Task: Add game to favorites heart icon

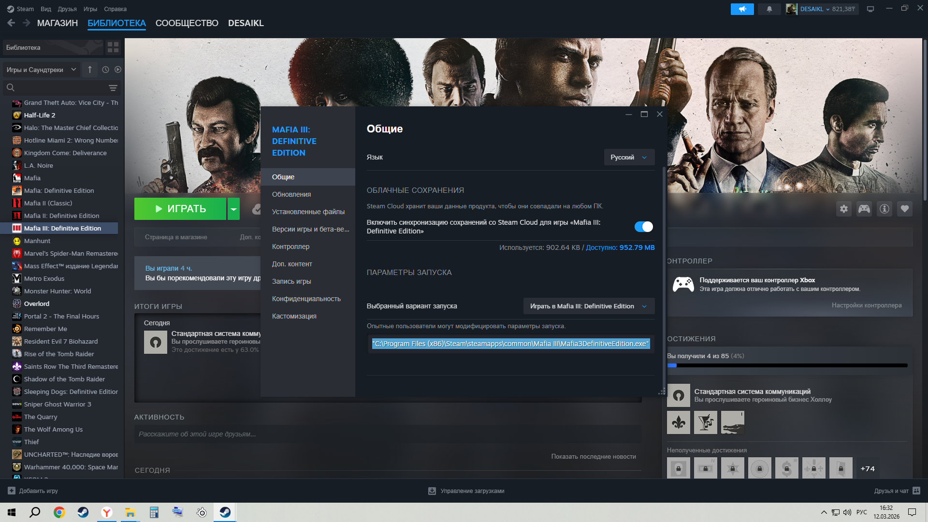Action: (905, 209)
